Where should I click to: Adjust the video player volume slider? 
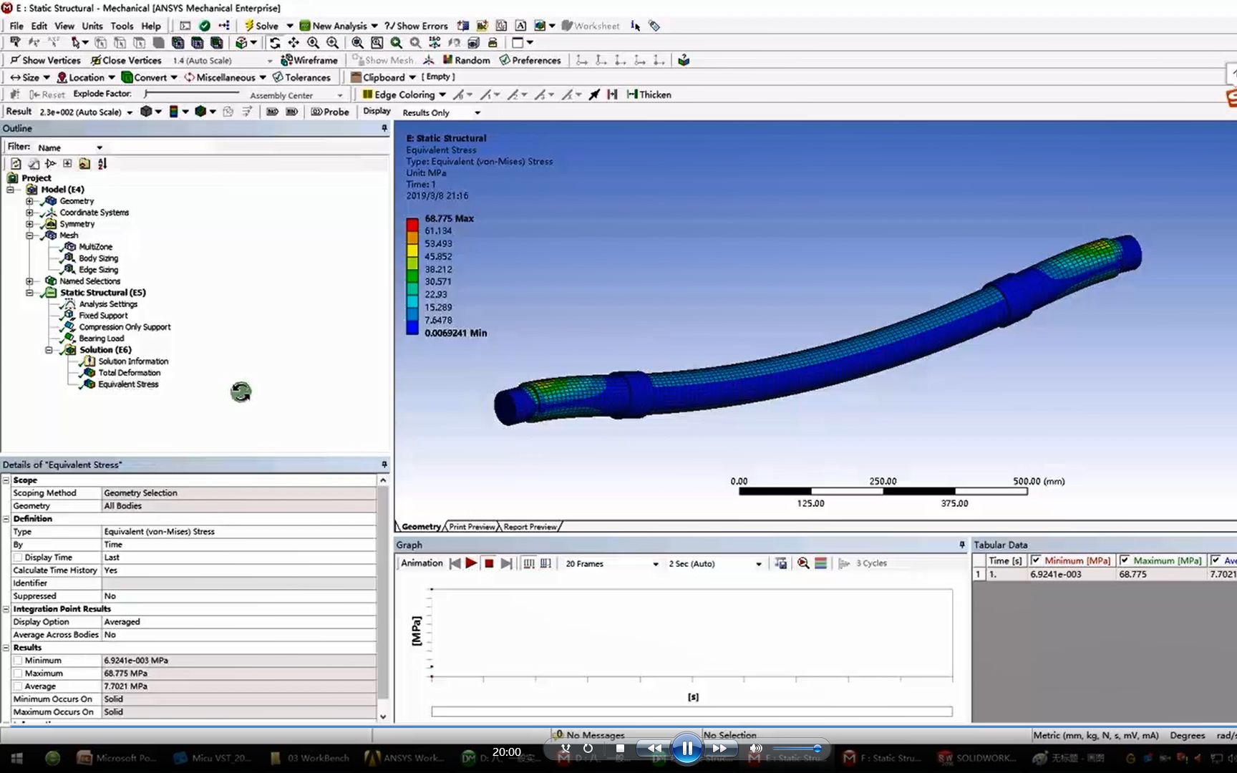[797, 749]
